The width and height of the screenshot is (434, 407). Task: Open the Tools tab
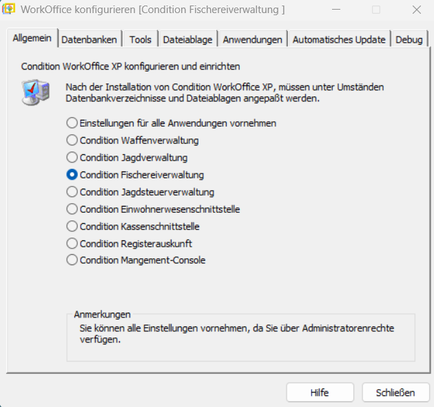coord(141,40)
